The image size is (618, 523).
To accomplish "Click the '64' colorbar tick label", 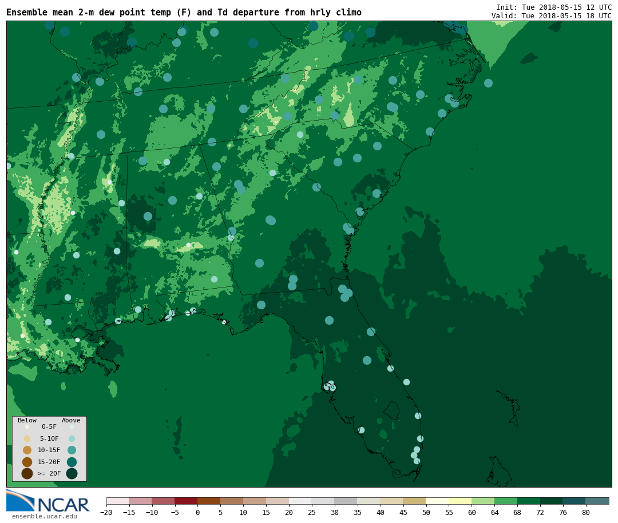I will click(x=494, y=512).
